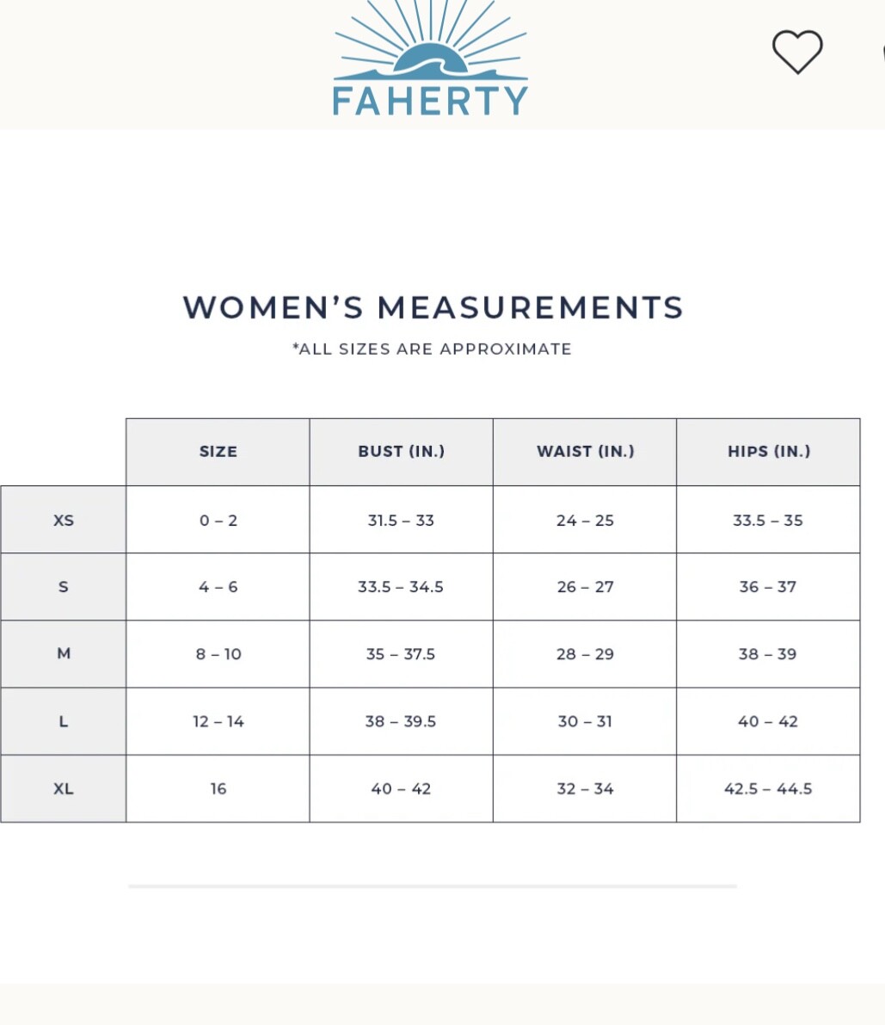Screen dimensions: 885x1025
Task: Select the hips cell 40 – 42
Action: (x=768, y=721)
